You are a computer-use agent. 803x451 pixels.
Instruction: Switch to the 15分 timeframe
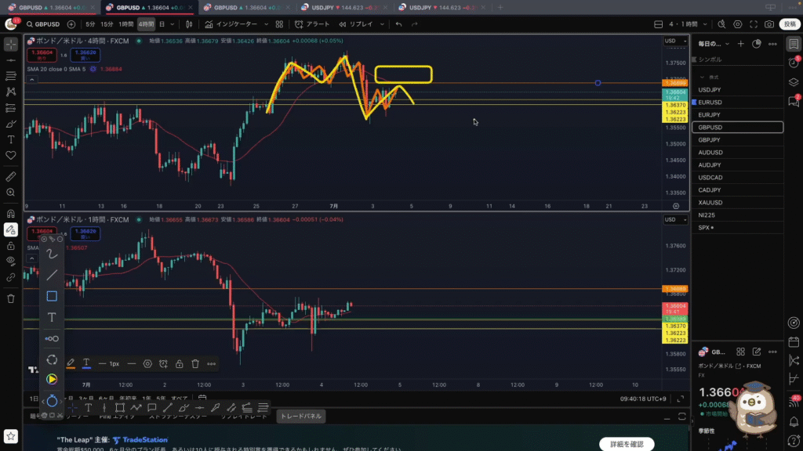click(x=107, y=24)
